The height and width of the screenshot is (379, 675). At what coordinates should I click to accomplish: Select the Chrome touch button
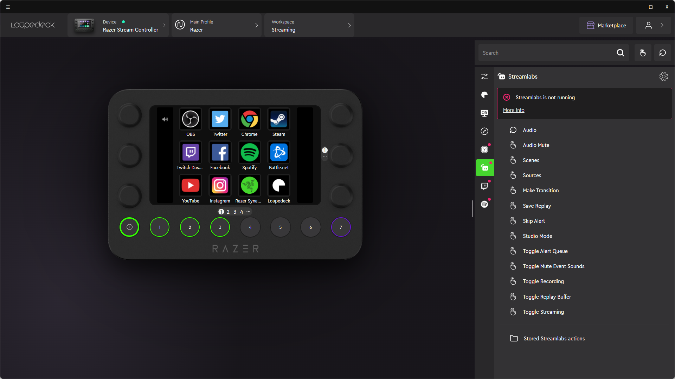tap(249, 120)
